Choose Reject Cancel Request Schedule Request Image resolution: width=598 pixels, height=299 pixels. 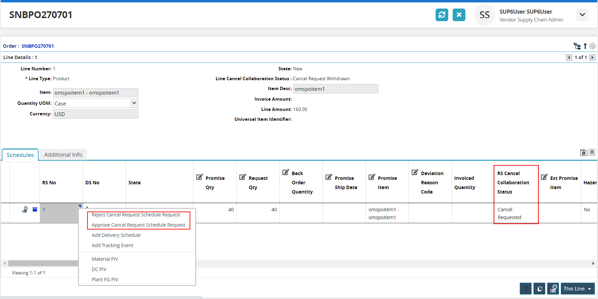(136, 215)
